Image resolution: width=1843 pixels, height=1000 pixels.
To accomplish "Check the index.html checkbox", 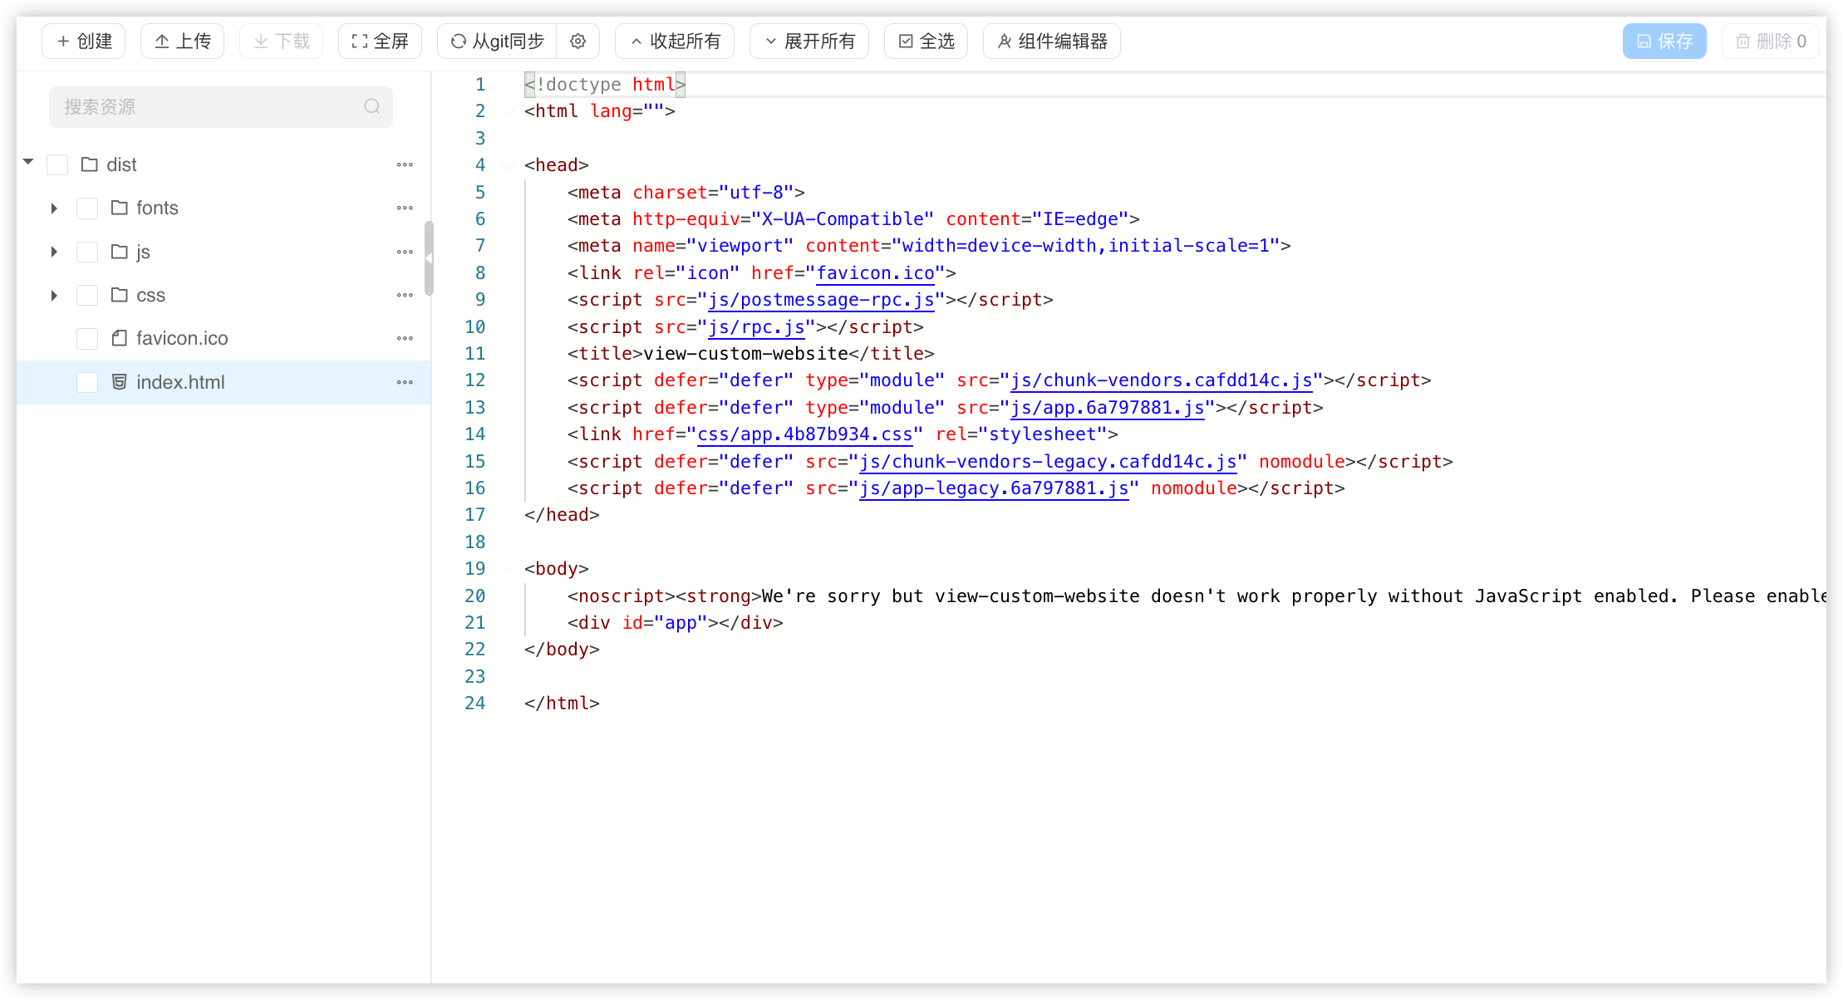I will click(x=87, y=382).
